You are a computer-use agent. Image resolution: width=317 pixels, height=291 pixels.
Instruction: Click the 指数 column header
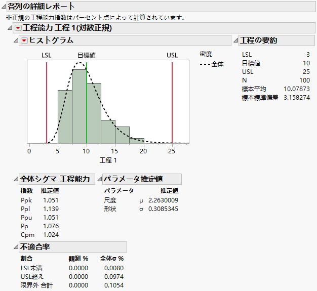pos(26,191)
